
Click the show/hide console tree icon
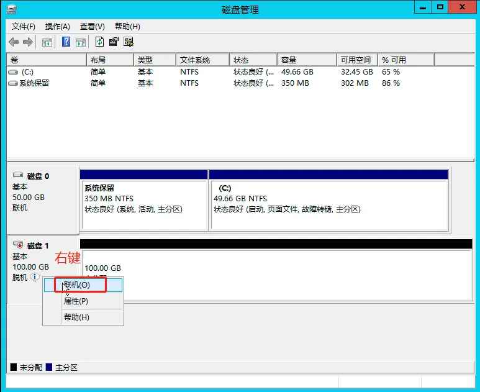47,42
